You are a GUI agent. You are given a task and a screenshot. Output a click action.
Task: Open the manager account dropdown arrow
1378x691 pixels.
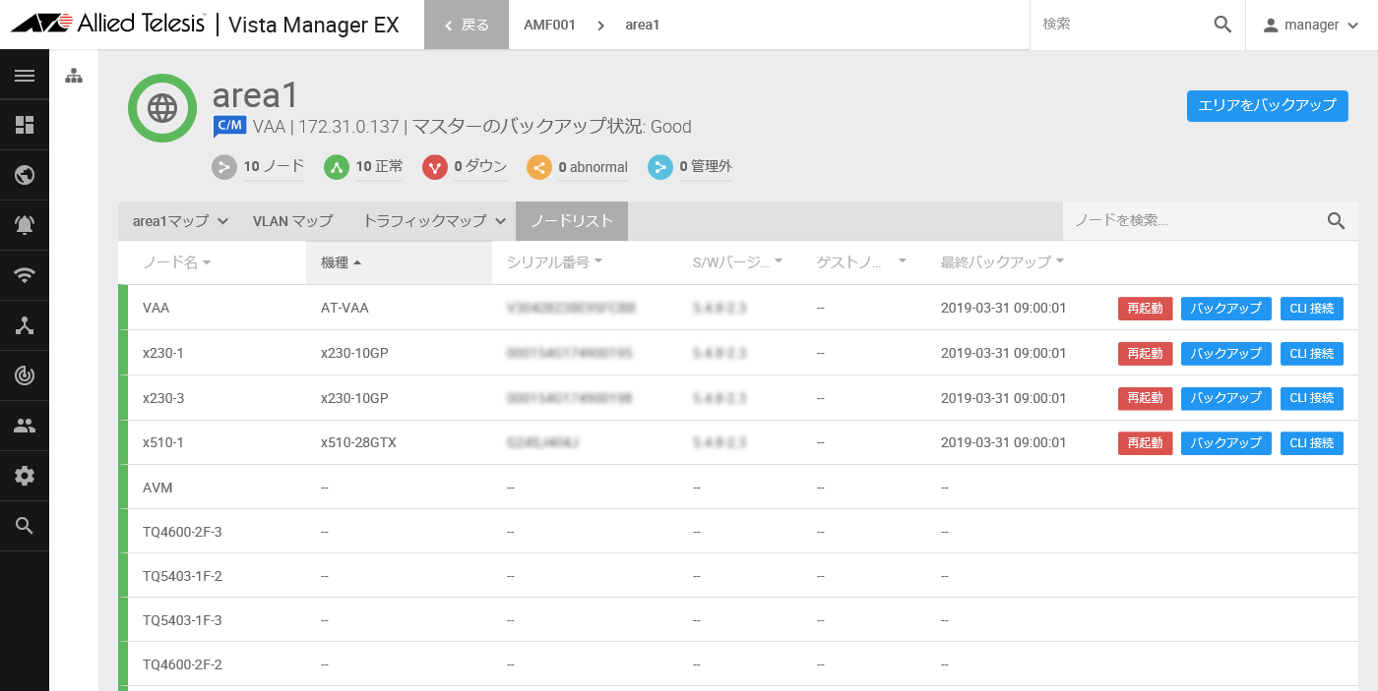click(1352, 26)
